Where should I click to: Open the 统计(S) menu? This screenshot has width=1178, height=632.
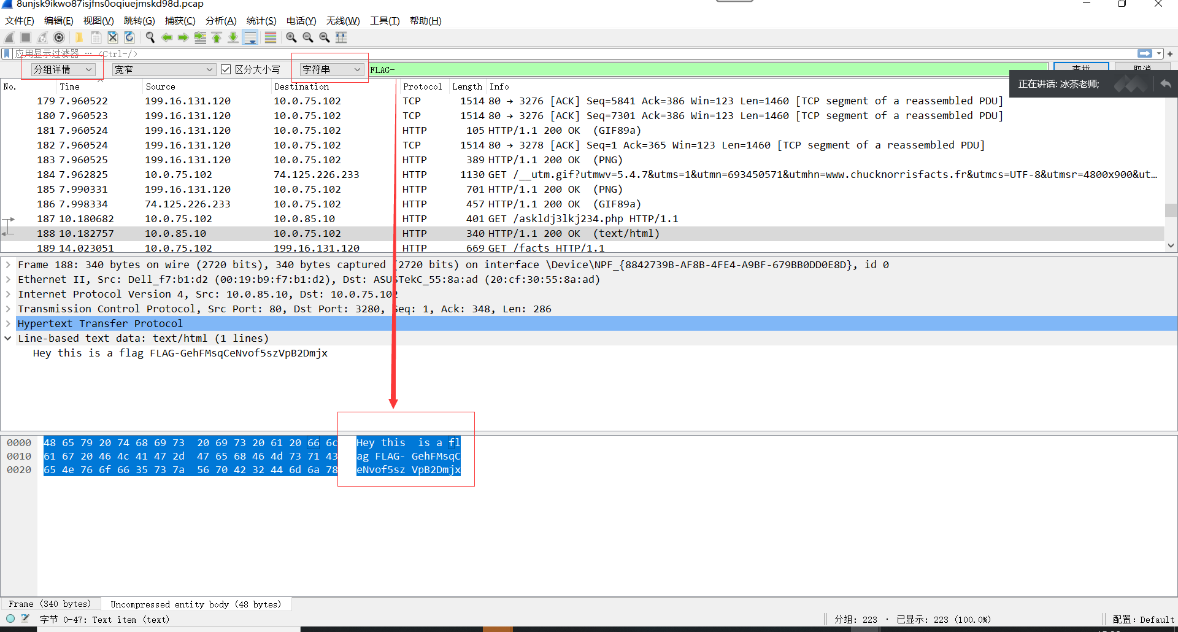(x=261, y=21)
